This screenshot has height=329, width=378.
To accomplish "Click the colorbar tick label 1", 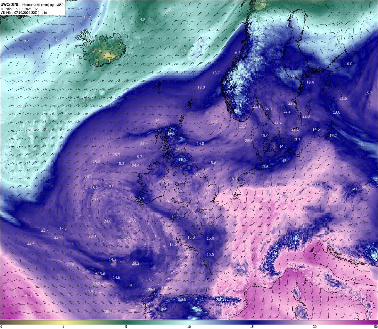I will (x=63, y=327).
